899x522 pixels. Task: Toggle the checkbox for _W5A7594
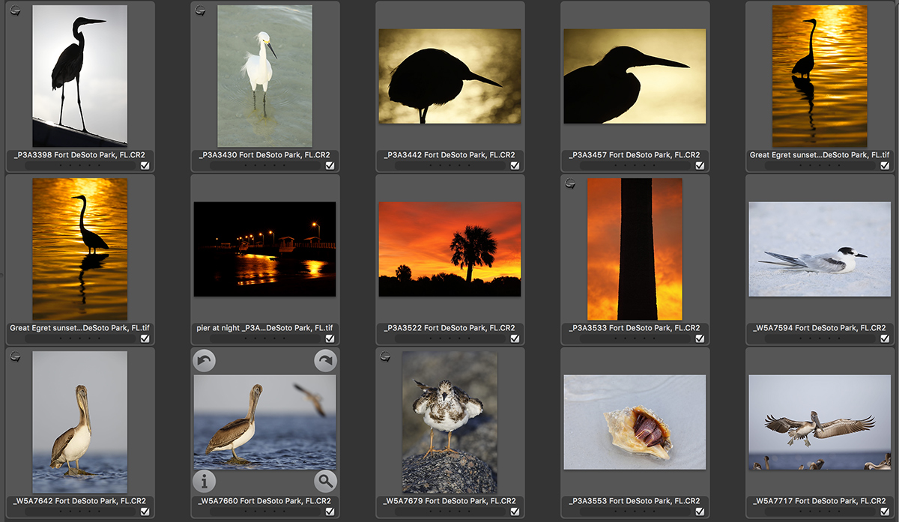(x=885, y=339)
